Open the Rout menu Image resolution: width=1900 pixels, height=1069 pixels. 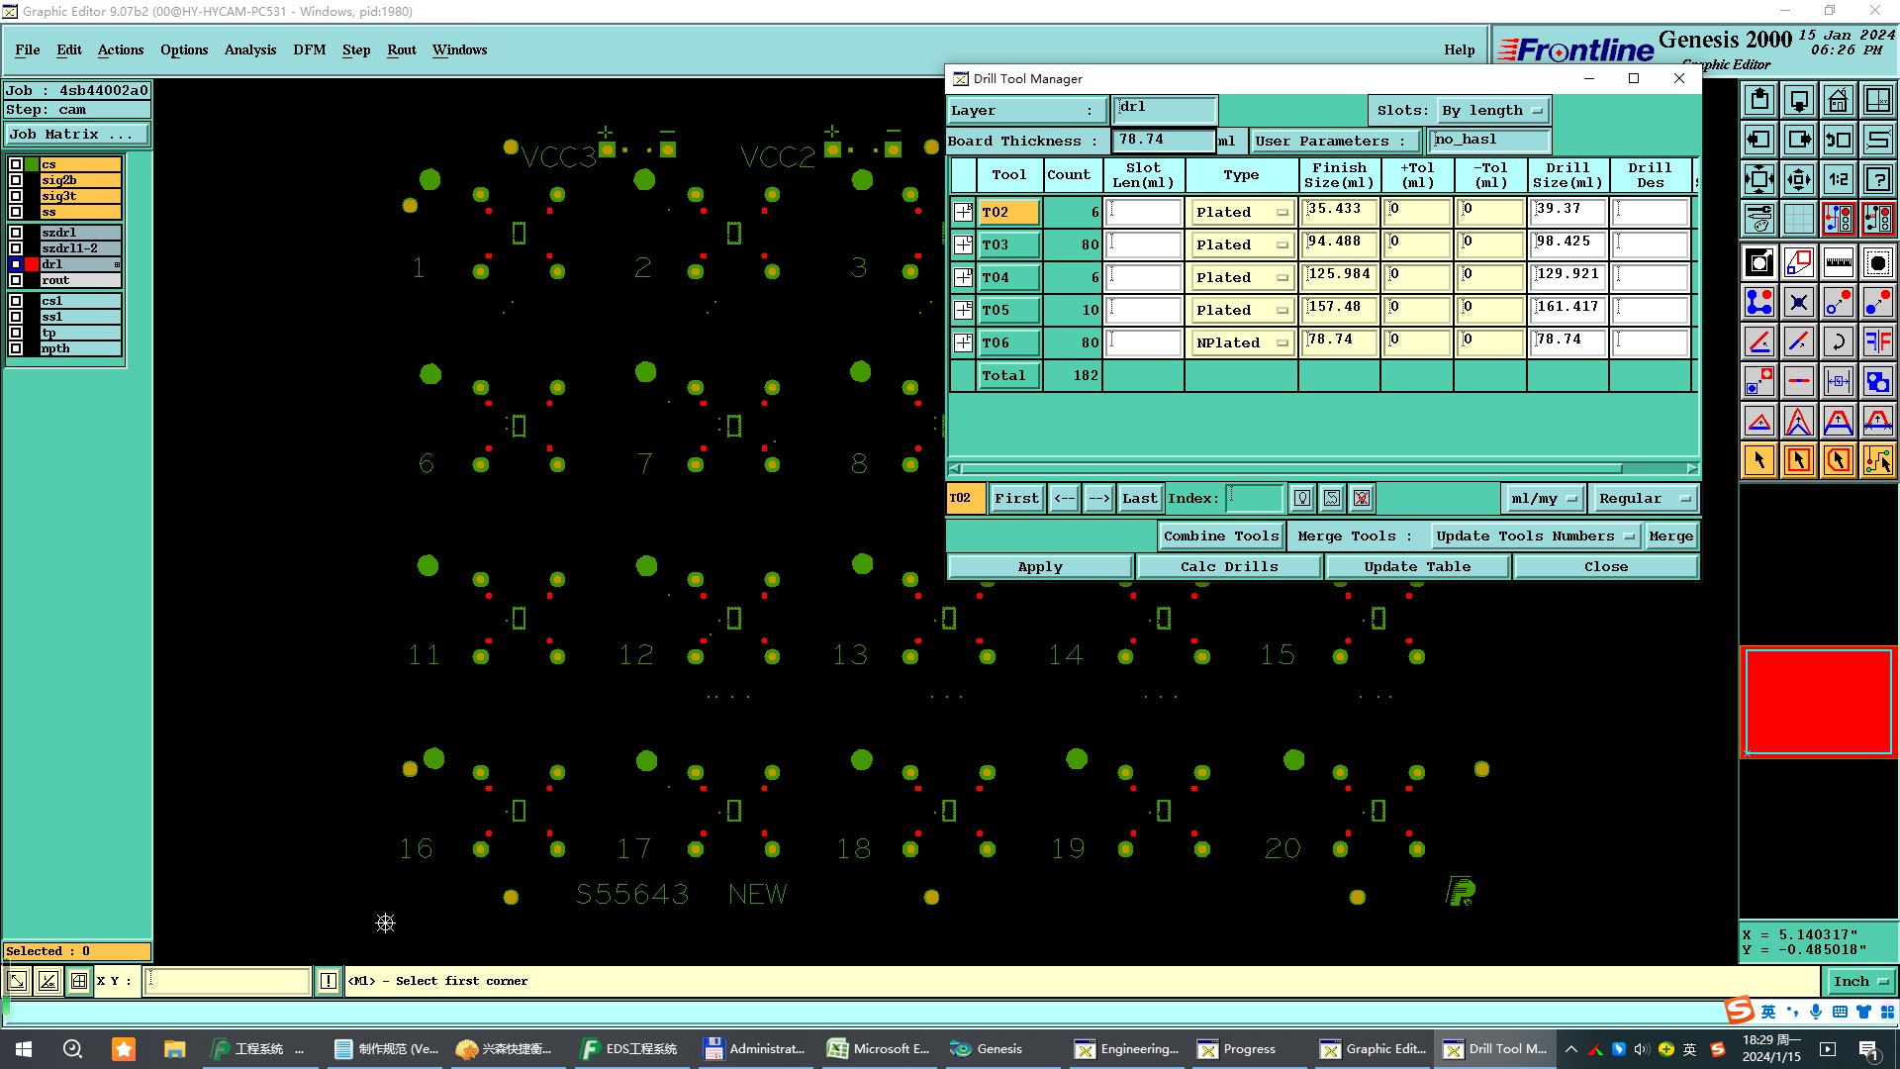[x=402, y=49]
